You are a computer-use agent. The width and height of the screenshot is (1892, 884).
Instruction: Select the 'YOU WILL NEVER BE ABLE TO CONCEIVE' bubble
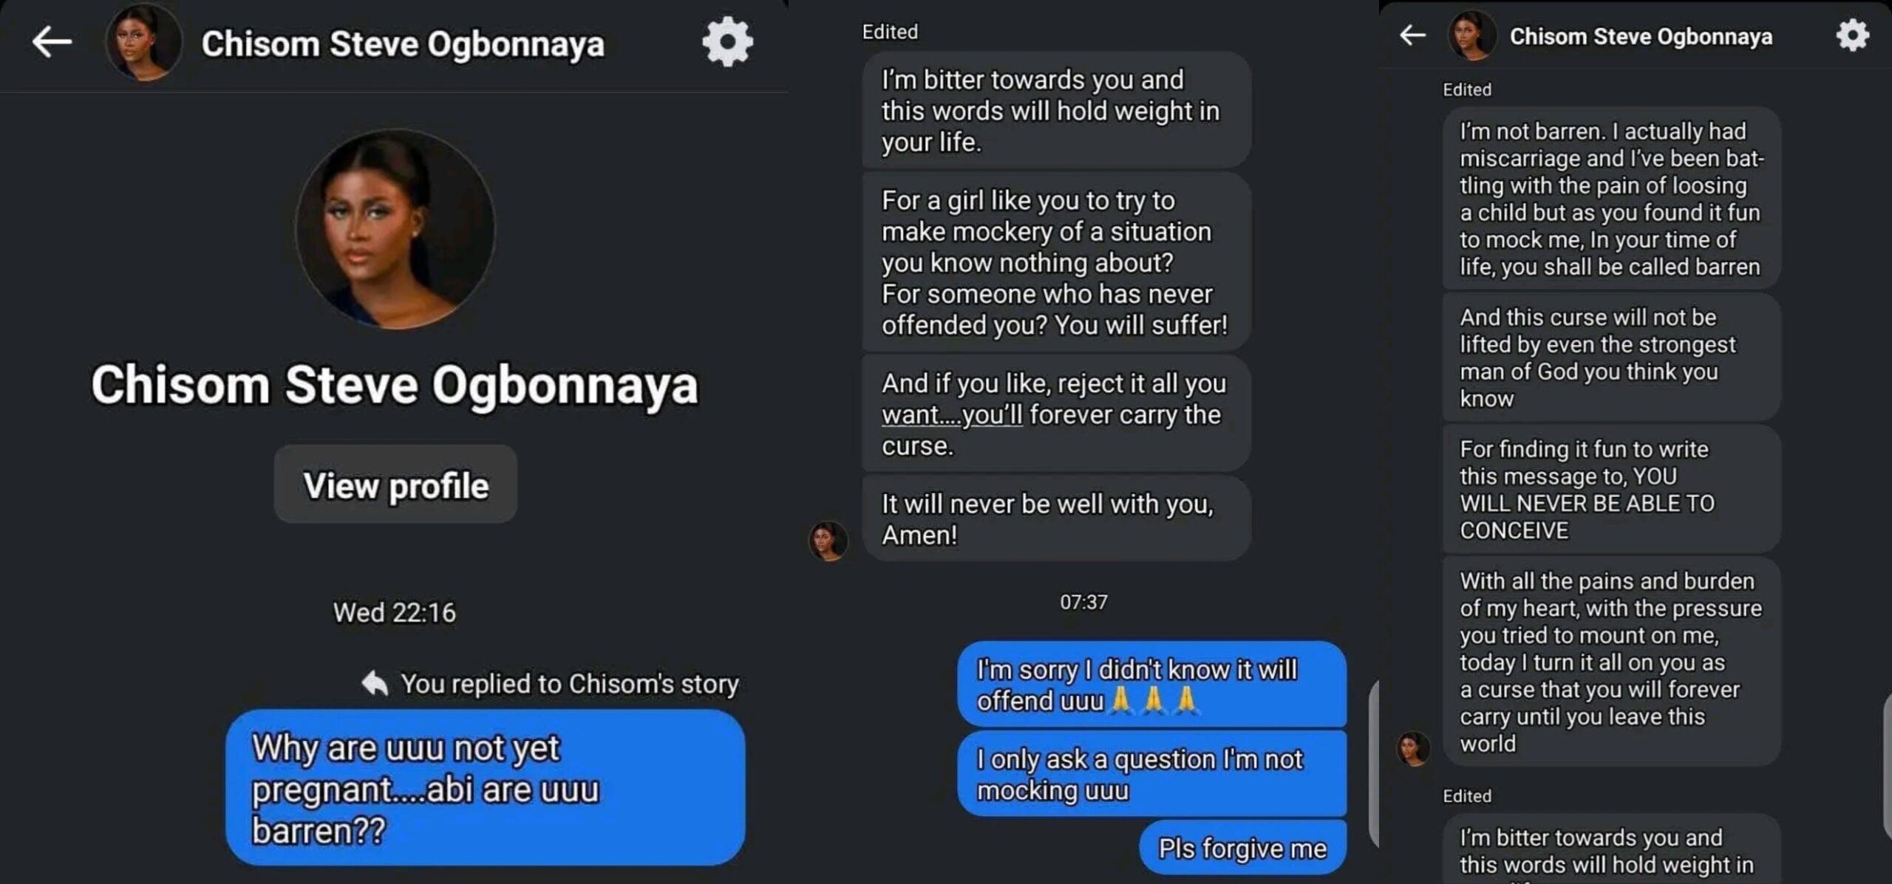[x=1611, y=489]
